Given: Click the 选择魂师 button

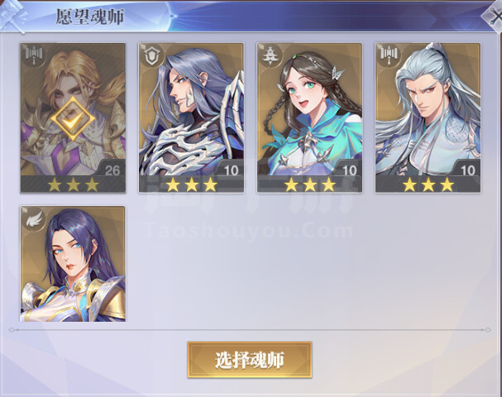Looking at the screenshot, I should (250, 360).
